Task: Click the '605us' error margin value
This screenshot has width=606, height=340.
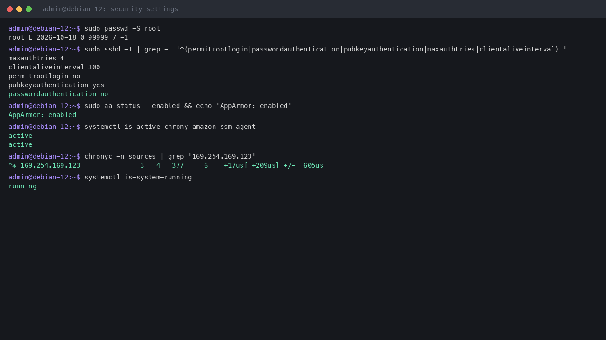Action: 313,165
